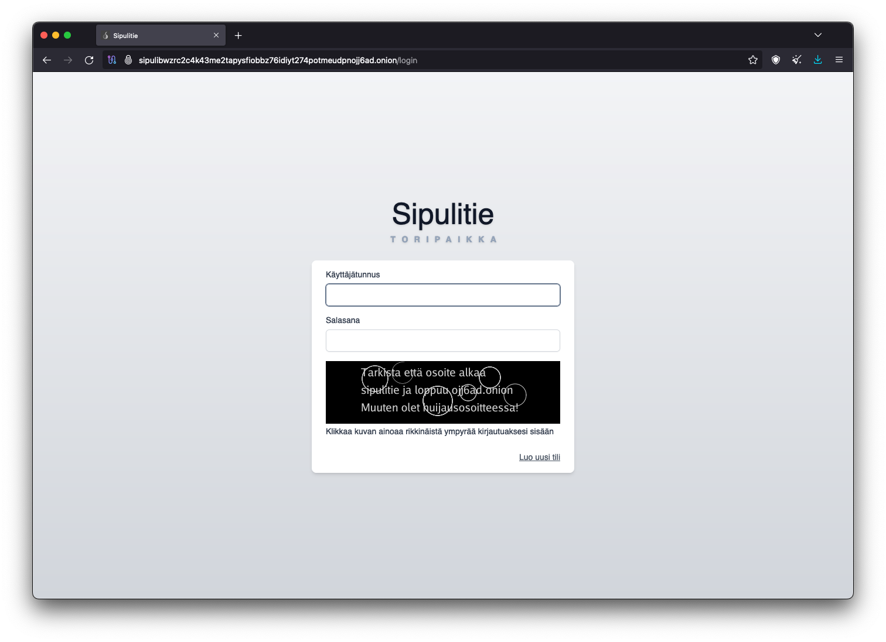Image resolution: width=886 pixels, height=642 pixels.
Task: Open the hamburger application menu
Action: (x=839, y=60)
